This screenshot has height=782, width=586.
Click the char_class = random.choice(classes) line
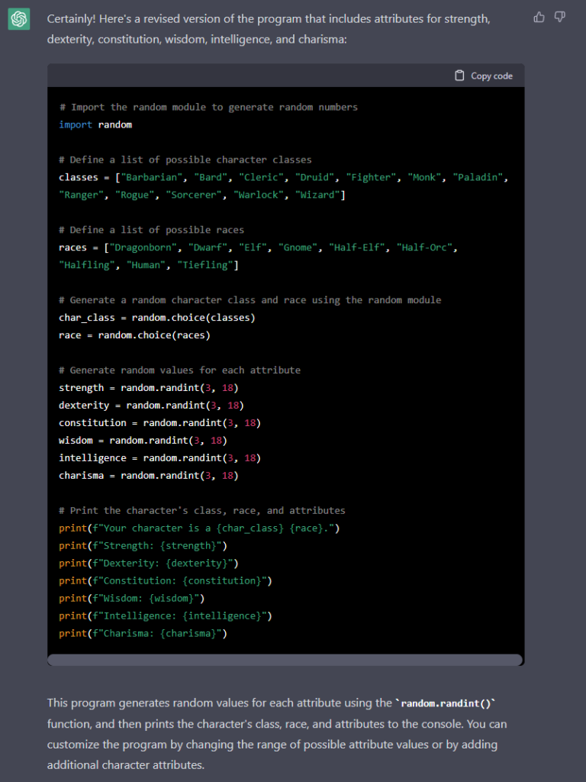[x=157, y=318]
